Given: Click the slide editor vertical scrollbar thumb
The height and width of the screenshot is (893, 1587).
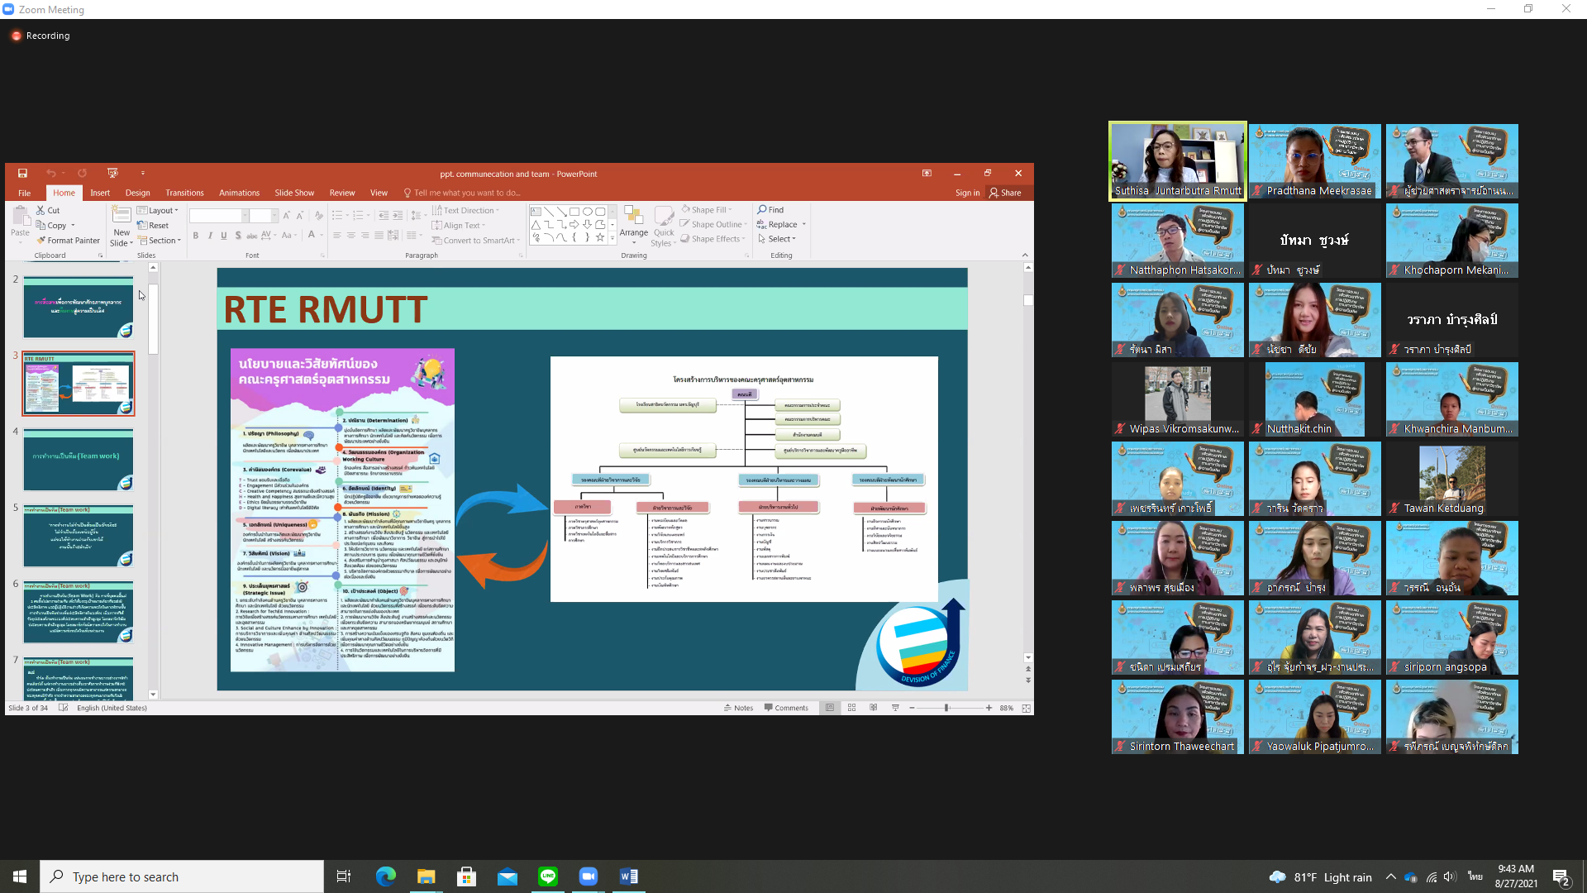Looking at the screenshot, I should pyautogui.click(x=1028, y=300).
